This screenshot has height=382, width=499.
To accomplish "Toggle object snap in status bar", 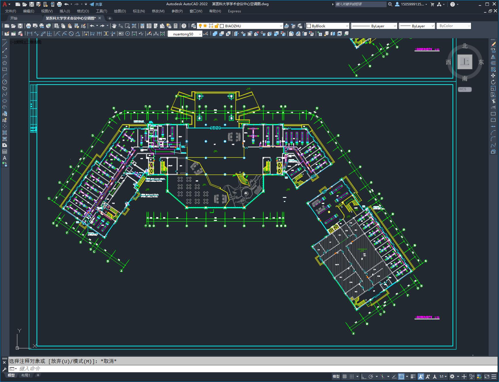I will click(401, 377).
